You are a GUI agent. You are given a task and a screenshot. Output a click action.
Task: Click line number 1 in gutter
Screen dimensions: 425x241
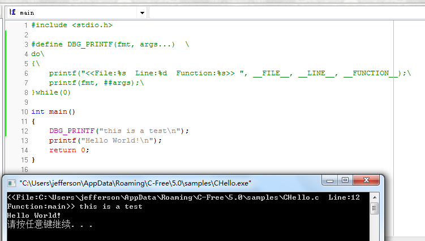[x=26, y=25]
